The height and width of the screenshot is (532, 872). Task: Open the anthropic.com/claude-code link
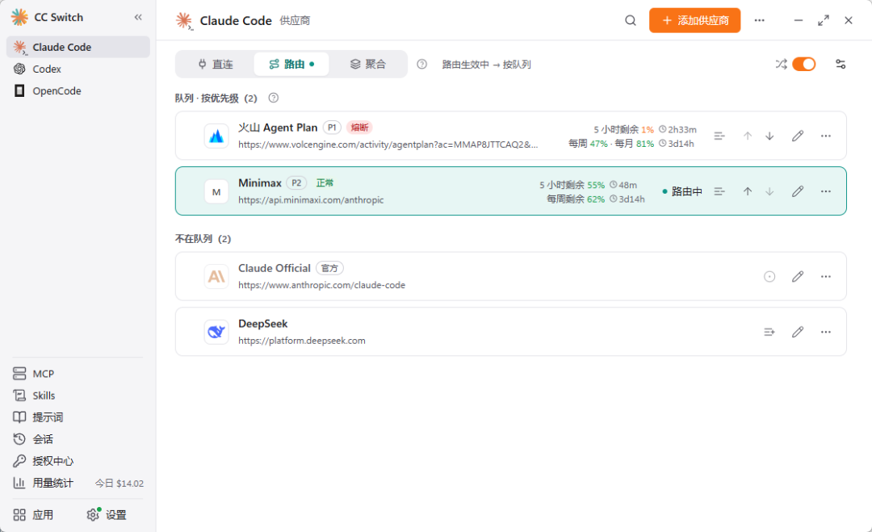pyautogui.click(x=321, y=285)
